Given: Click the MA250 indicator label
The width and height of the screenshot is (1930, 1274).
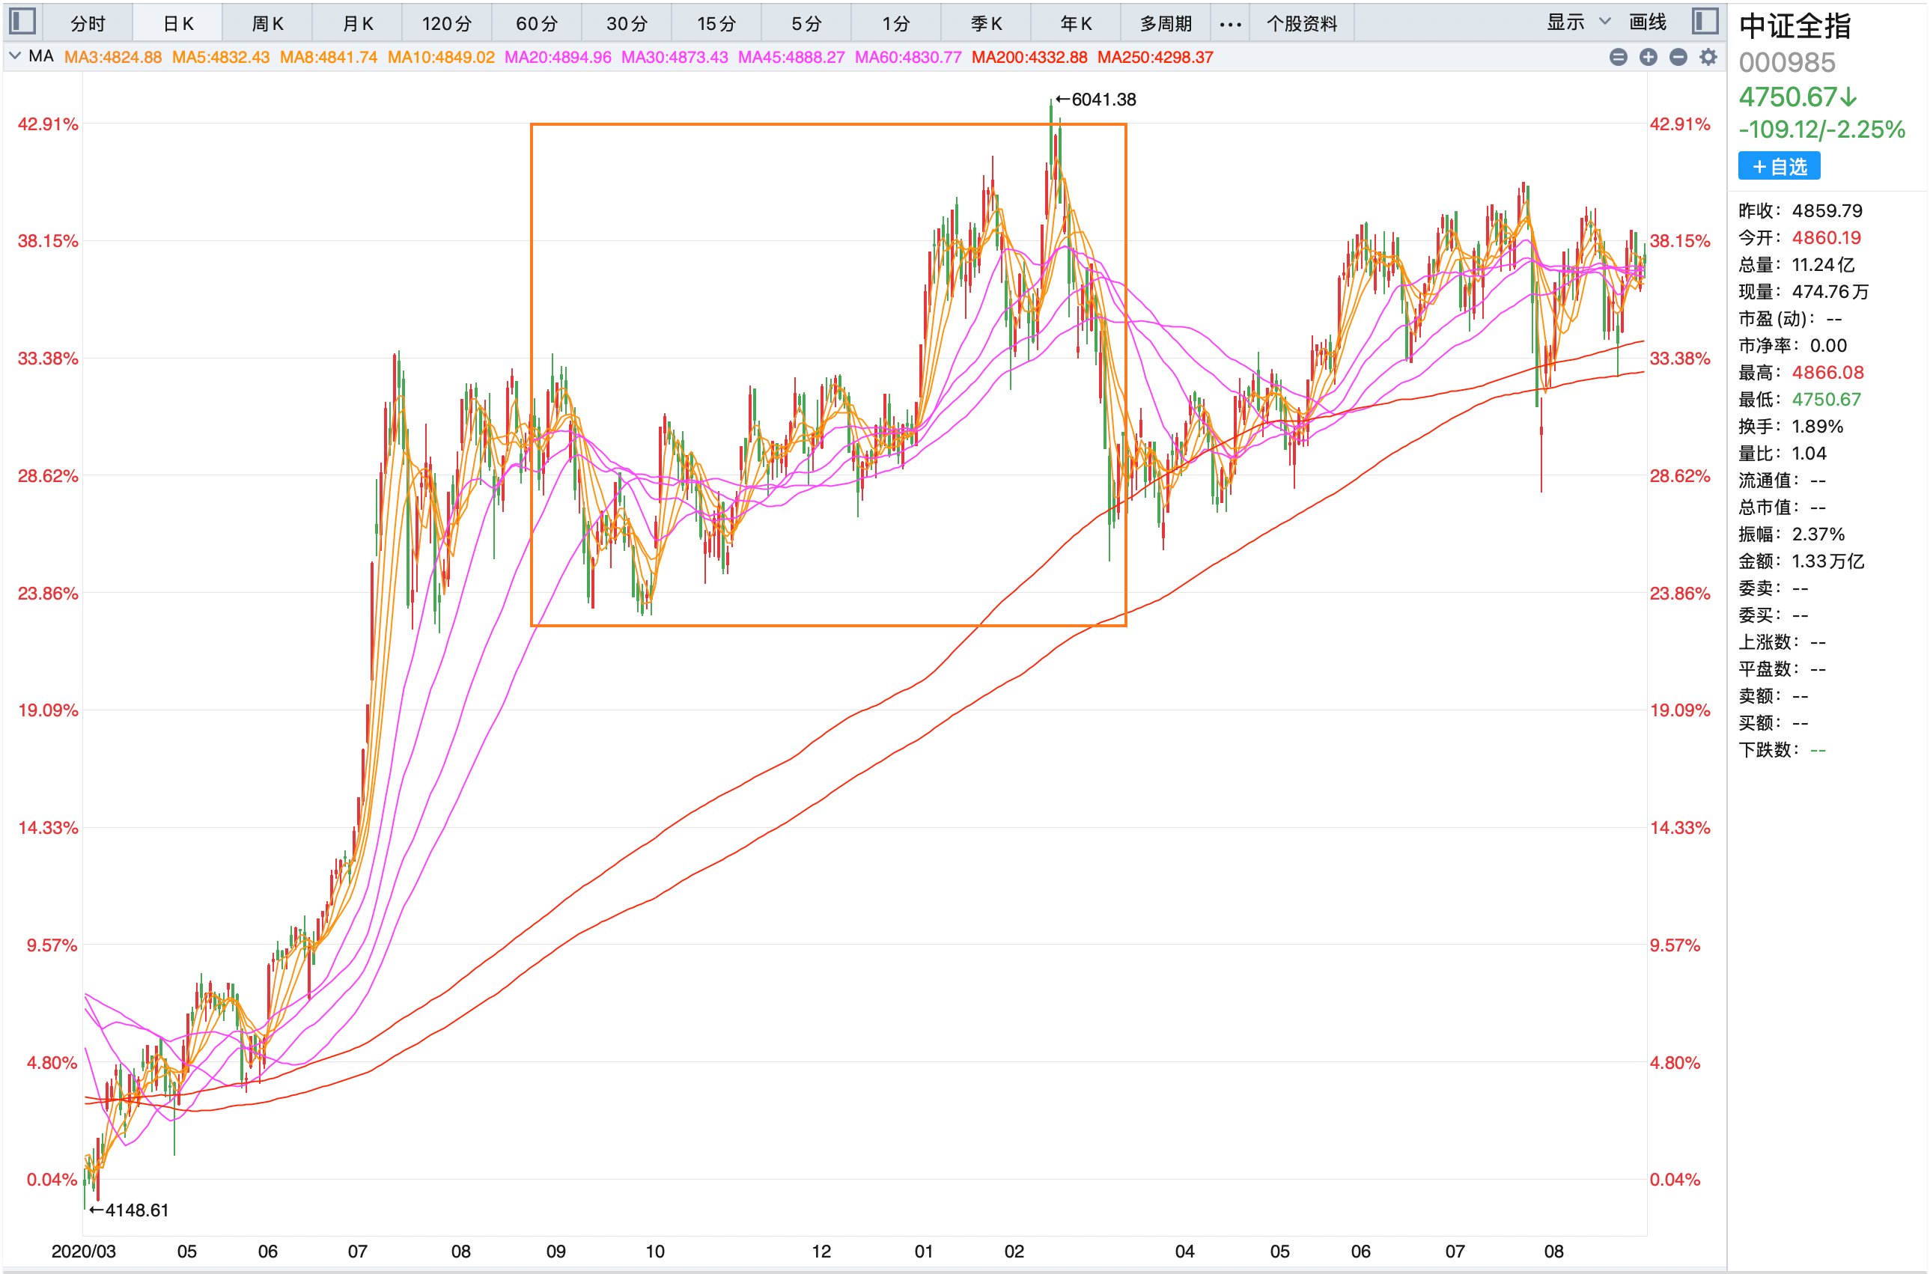Looking at the screenshot, I should click(1154, 57).
